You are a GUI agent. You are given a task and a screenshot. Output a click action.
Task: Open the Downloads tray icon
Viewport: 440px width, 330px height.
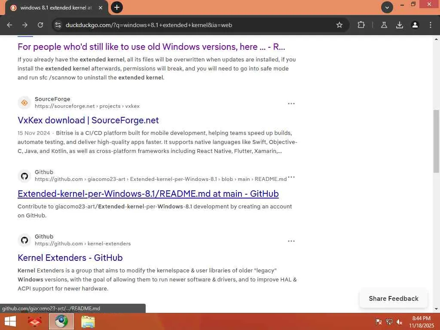coord(399,25)
